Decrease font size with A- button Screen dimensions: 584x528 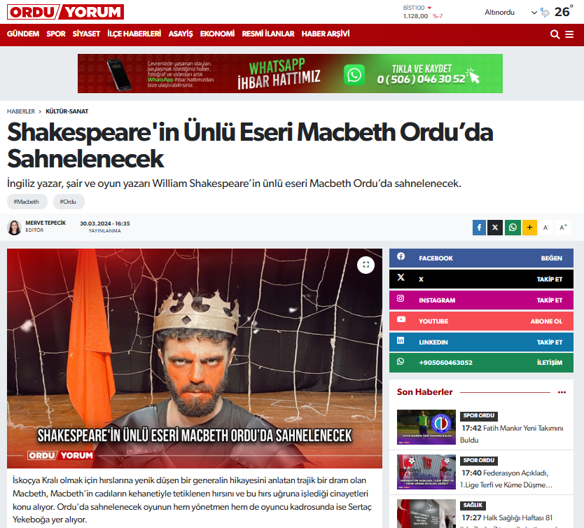[545, 228]
